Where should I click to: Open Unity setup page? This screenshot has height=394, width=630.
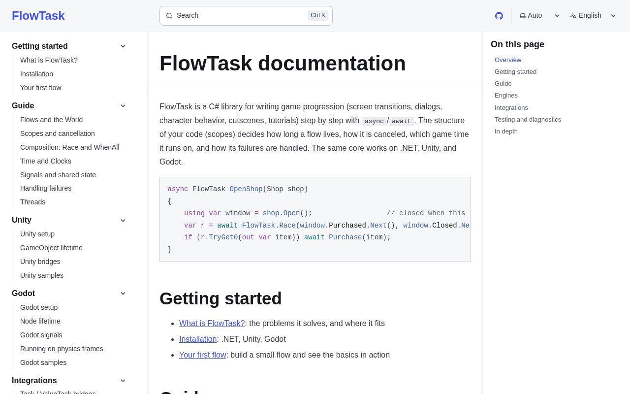click(37, 234)
